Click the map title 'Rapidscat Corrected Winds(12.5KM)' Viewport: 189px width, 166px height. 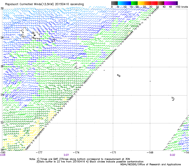tap(29, 4)
